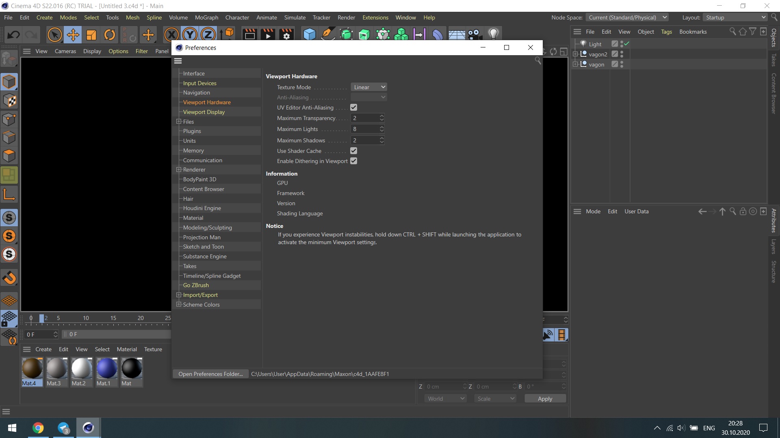Image resolution: width=780 pixels, height=438 pixels.
Task: Click the Light bulb toolbar icon
Action: click(493, 34)
